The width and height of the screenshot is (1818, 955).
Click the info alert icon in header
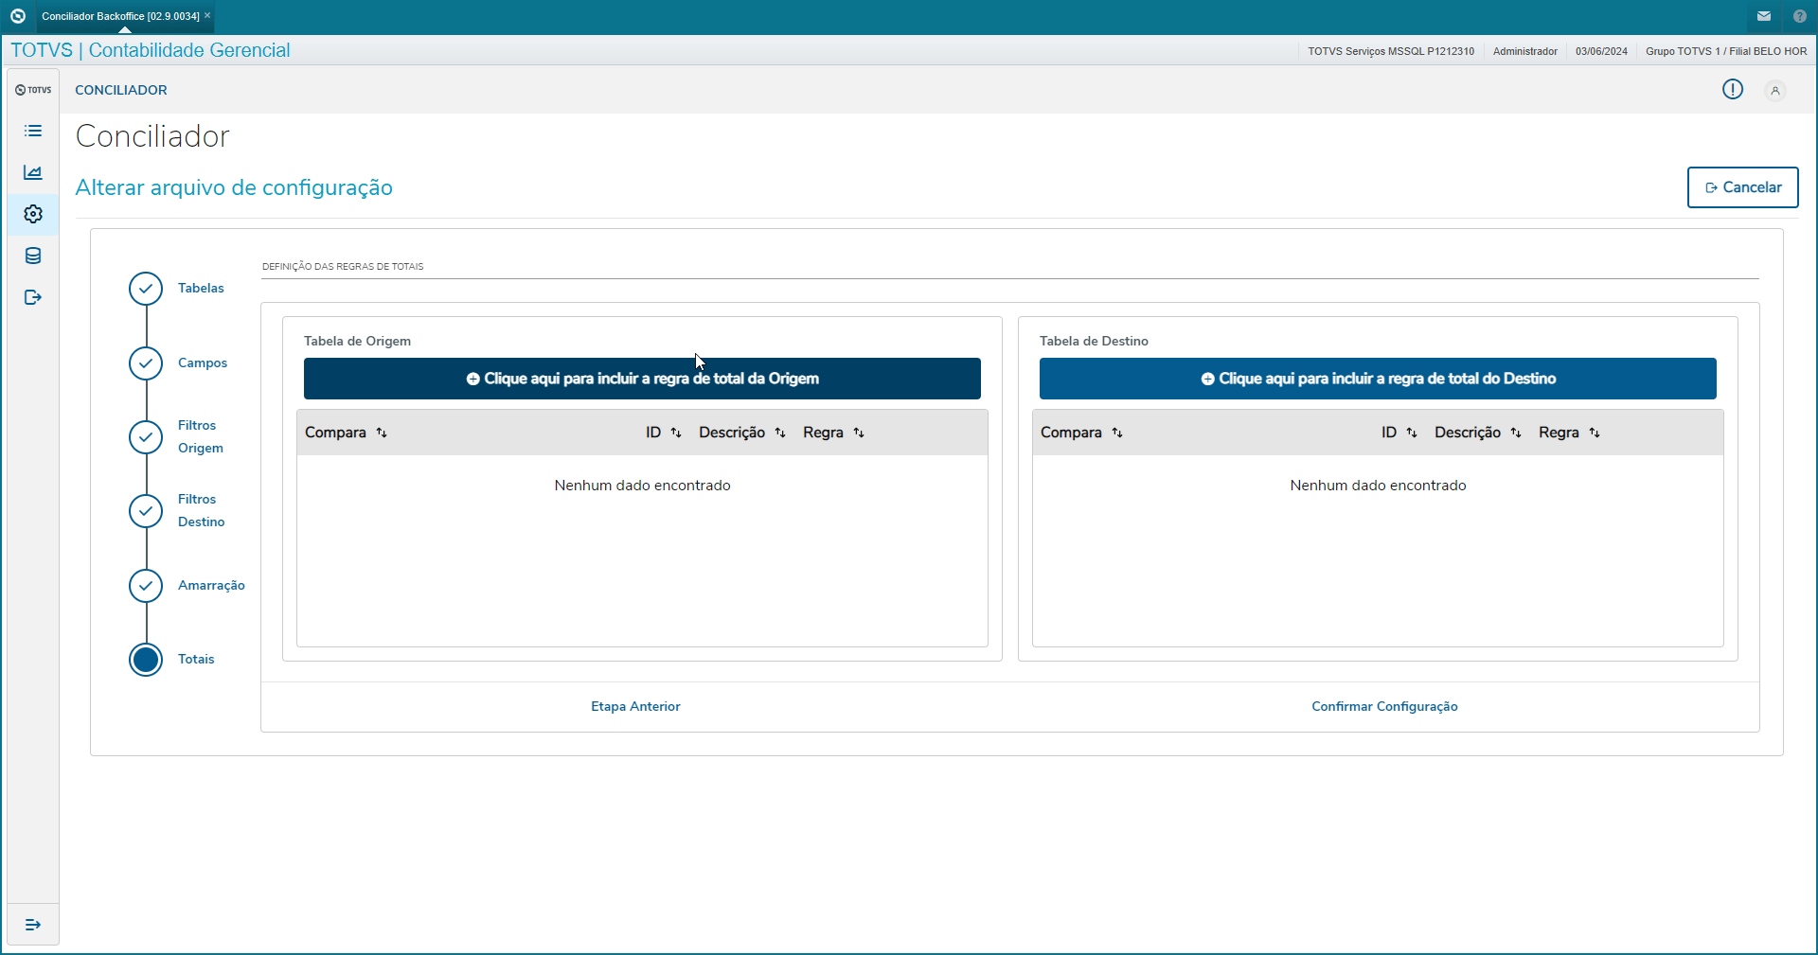tap(1733, 89)
